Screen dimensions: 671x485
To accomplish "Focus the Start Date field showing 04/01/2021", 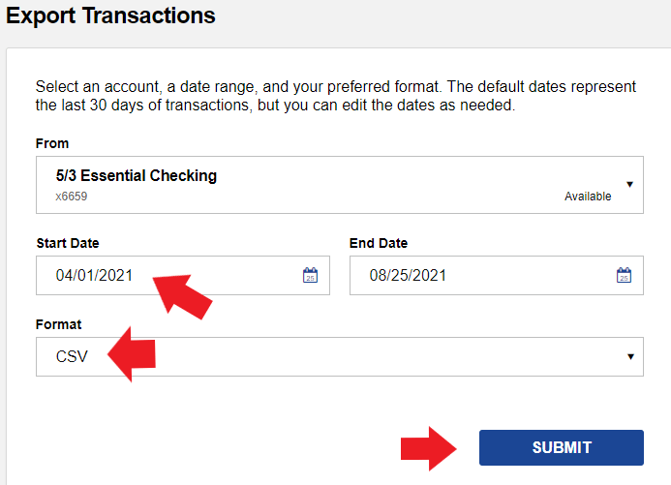I will coord(183,276).
